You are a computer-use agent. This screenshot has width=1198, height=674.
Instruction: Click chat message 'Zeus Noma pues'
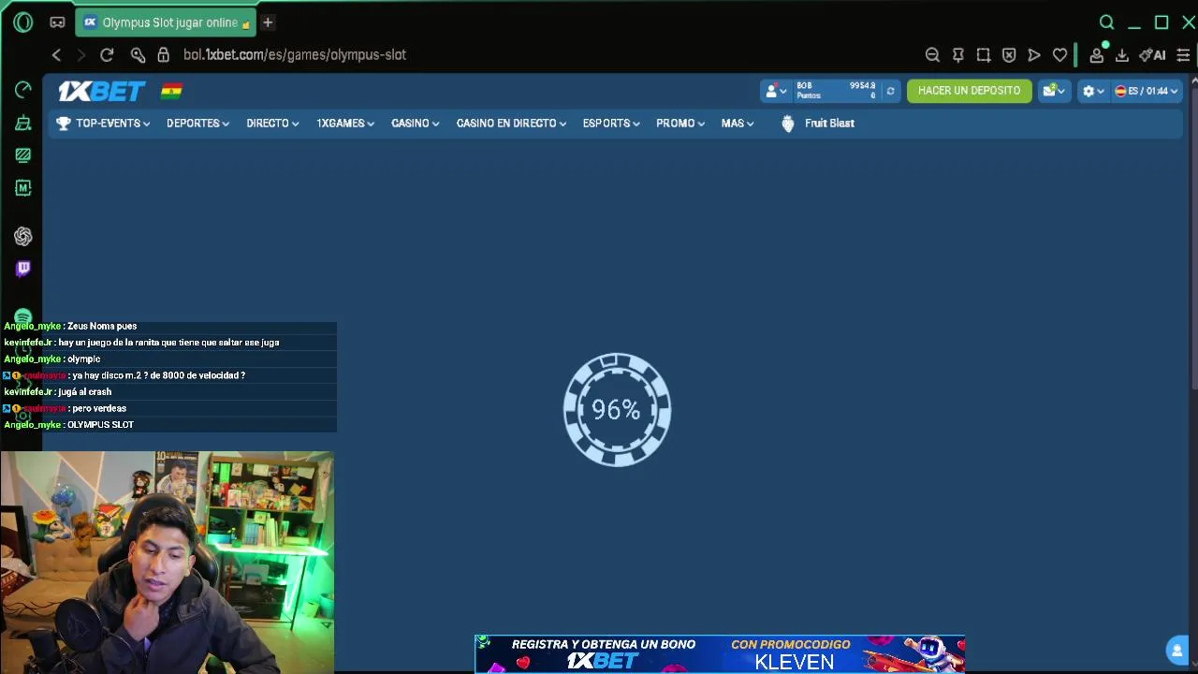click(102, 327)
